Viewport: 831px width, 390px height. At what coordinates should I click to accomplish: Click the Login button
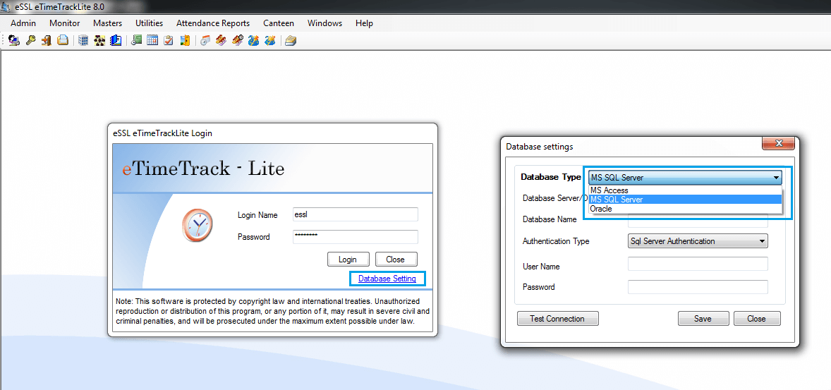click(x=347, y=259)
